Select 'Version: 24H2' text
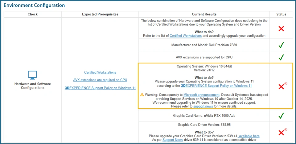This screenshot has width=296, height=144. click(x=204, y=70)
